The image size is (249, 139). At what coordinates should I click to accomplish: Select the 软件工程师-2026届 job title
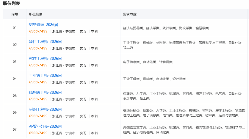[x=45, y=59]
